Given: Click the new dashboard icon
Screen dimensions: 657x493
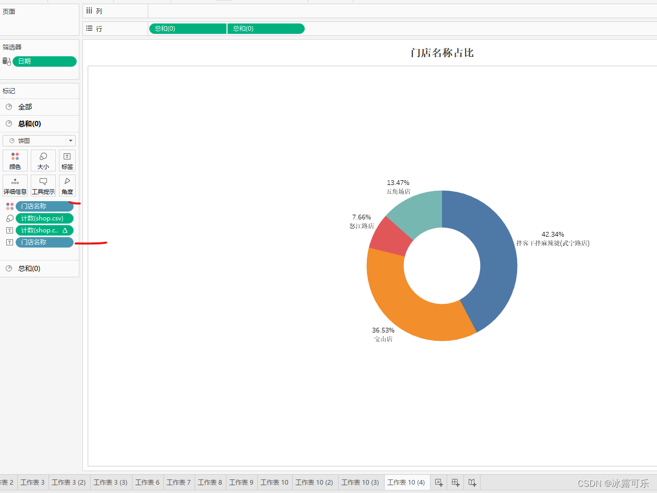Looking at the screenshot, I should (x=456, y=483).
